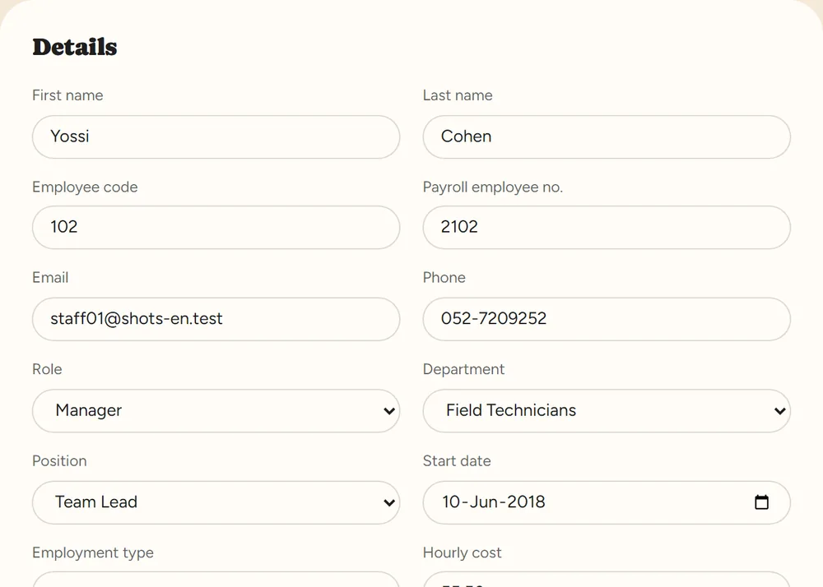Click the Position label

tap(59, 460)
